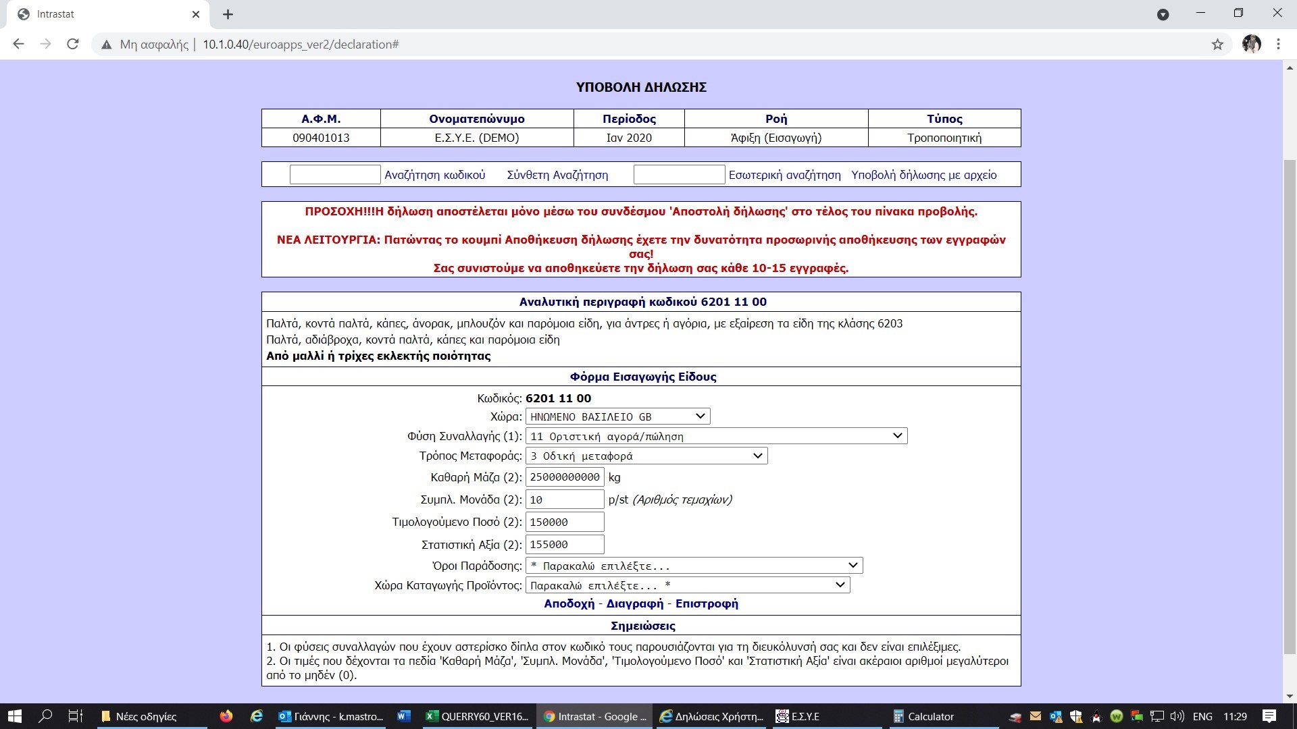Click Υποβολή δήλωσης με αρχείο link

pos(923,175)
